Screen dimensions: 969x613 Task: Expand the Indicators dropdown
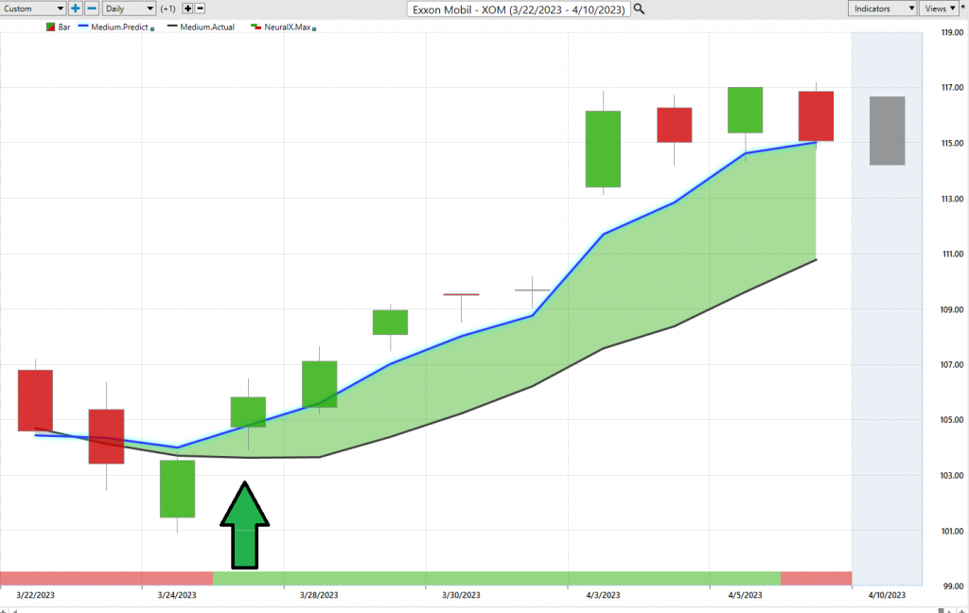point(882,9)
